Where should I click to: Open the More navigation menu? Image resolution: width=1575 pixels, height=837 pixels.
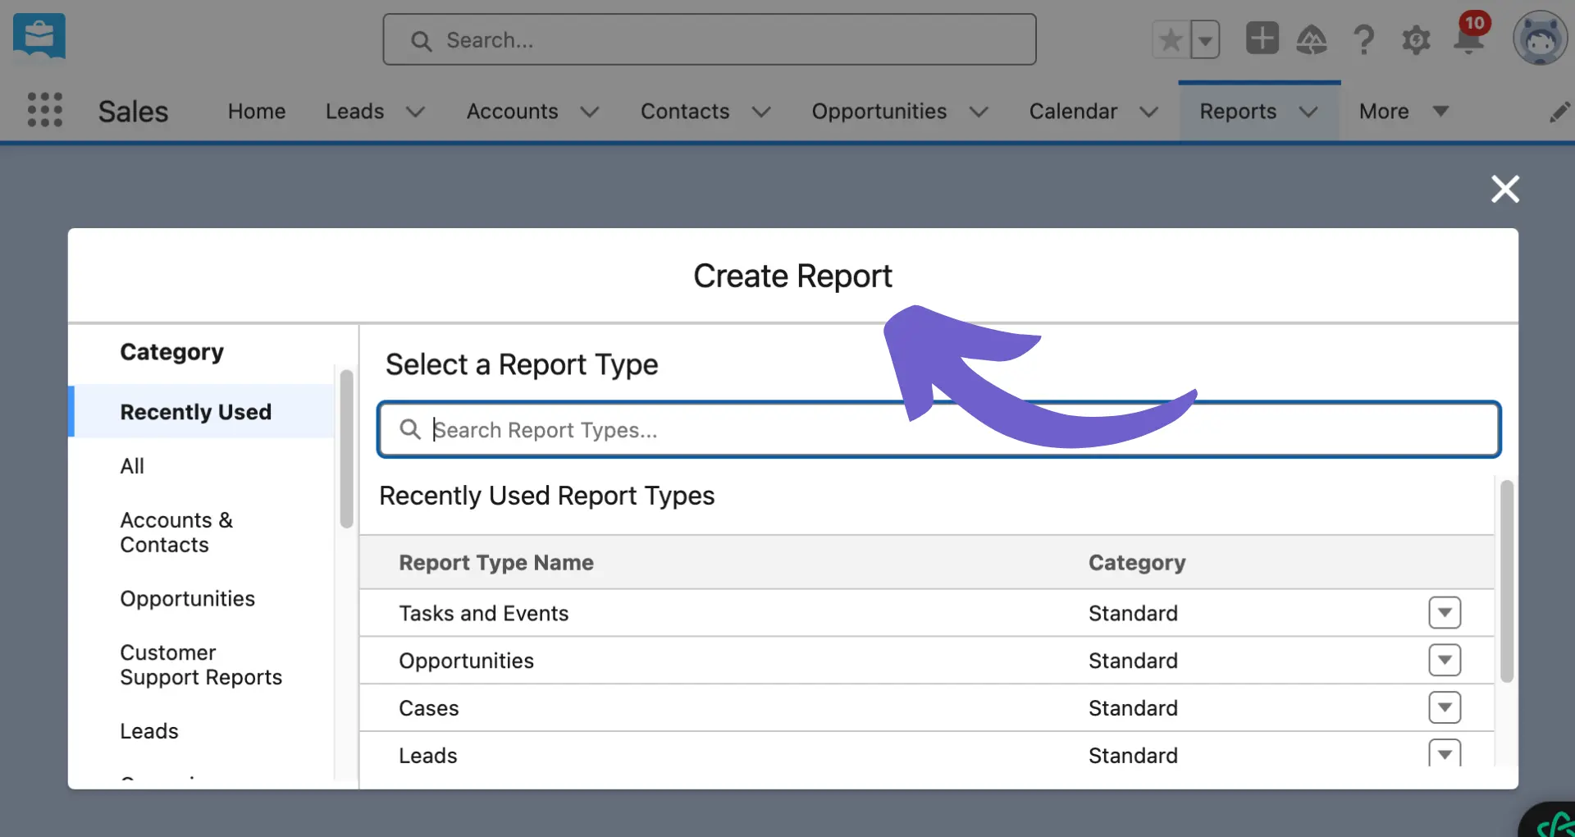tap(1404, 111)
